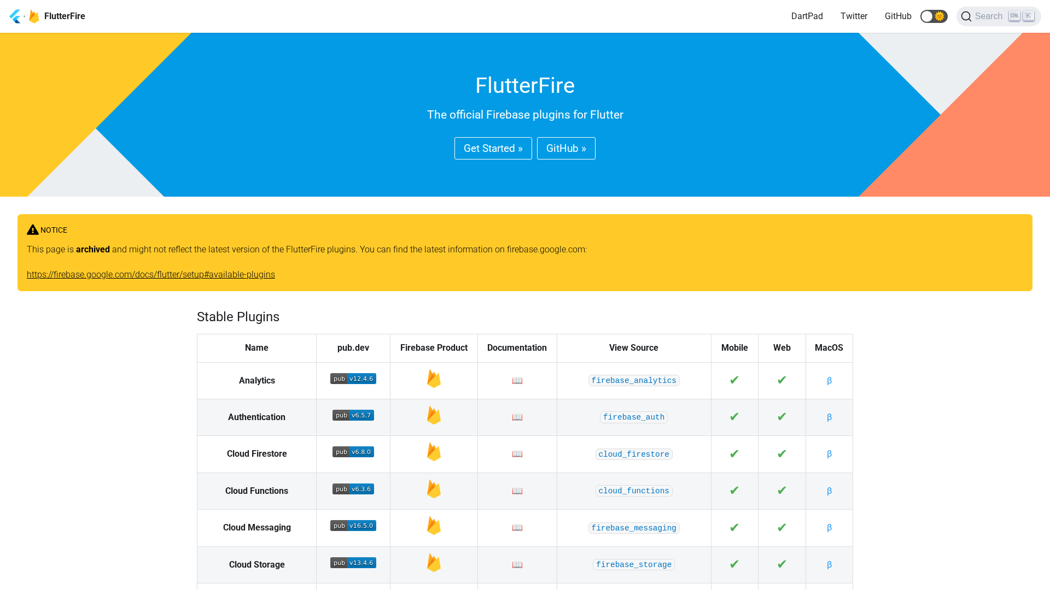Screen dimensions: 1050x590
Task: Click the View Source column header
Action: point(634,348)
